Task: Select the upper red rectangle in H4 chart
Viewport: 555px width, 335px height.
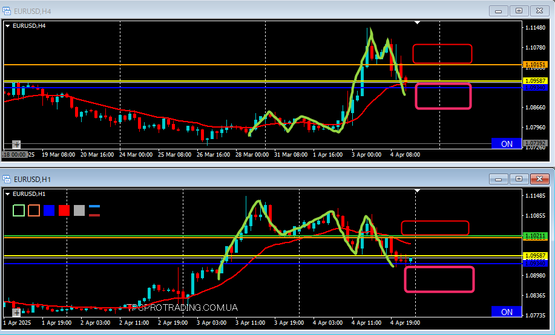Action: (x=442, y=54)
